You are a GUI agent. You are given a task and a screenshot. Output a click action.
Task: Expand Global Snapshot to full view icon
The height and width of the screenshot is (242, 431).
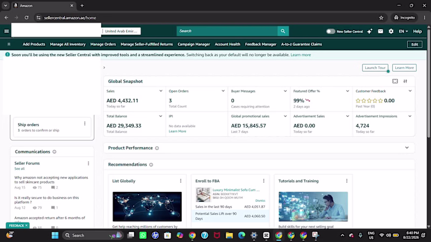tap(395, 81)
